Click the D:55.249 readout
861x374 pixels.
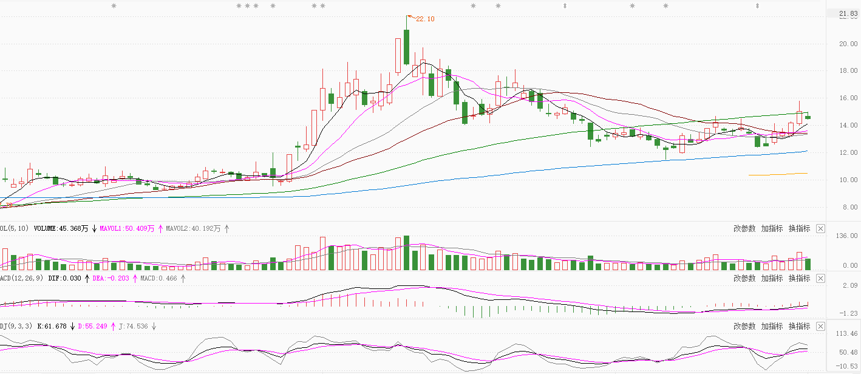[x=92, y=327]
